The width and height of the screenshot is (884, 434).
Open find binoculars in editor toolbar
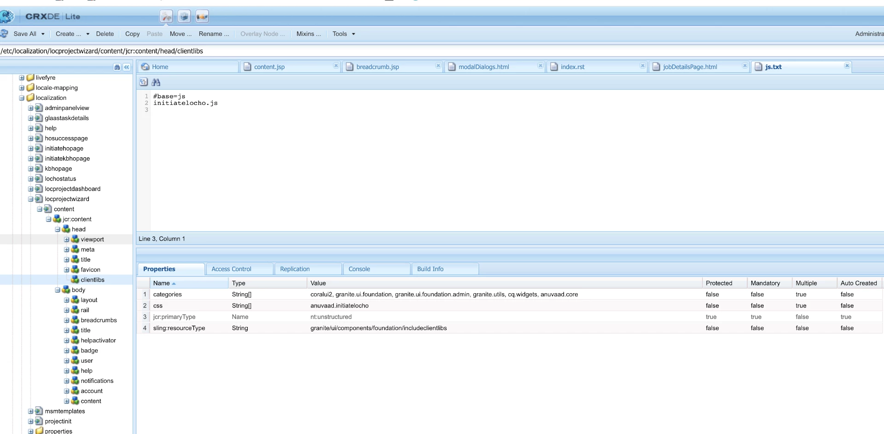pos(156,82)
